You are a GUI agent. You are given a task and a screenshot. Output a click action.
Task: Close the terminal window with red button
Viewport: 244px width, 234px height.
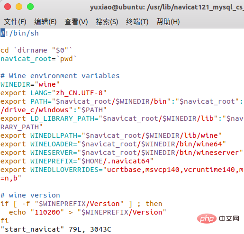8,7
